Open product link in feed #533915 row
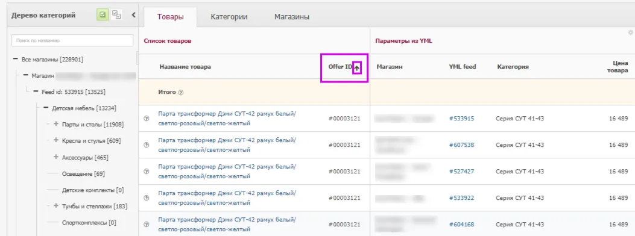Viewport: 635px width, 236px height. click(227, 119)
